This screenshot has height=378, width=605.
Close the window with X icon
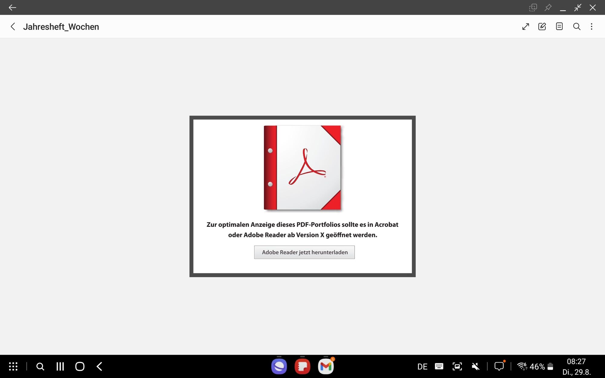point(593,8)
